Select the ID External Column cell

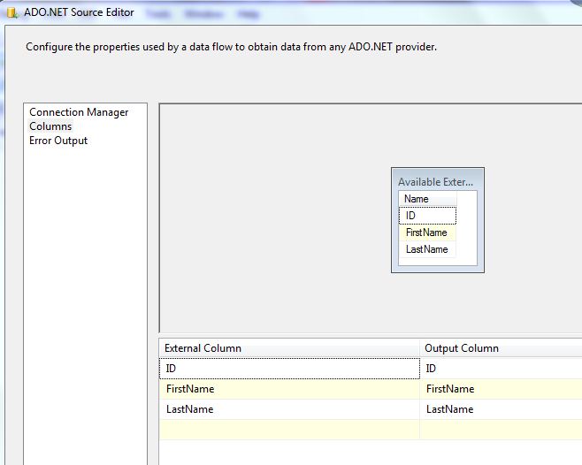[x=289, y=369]
